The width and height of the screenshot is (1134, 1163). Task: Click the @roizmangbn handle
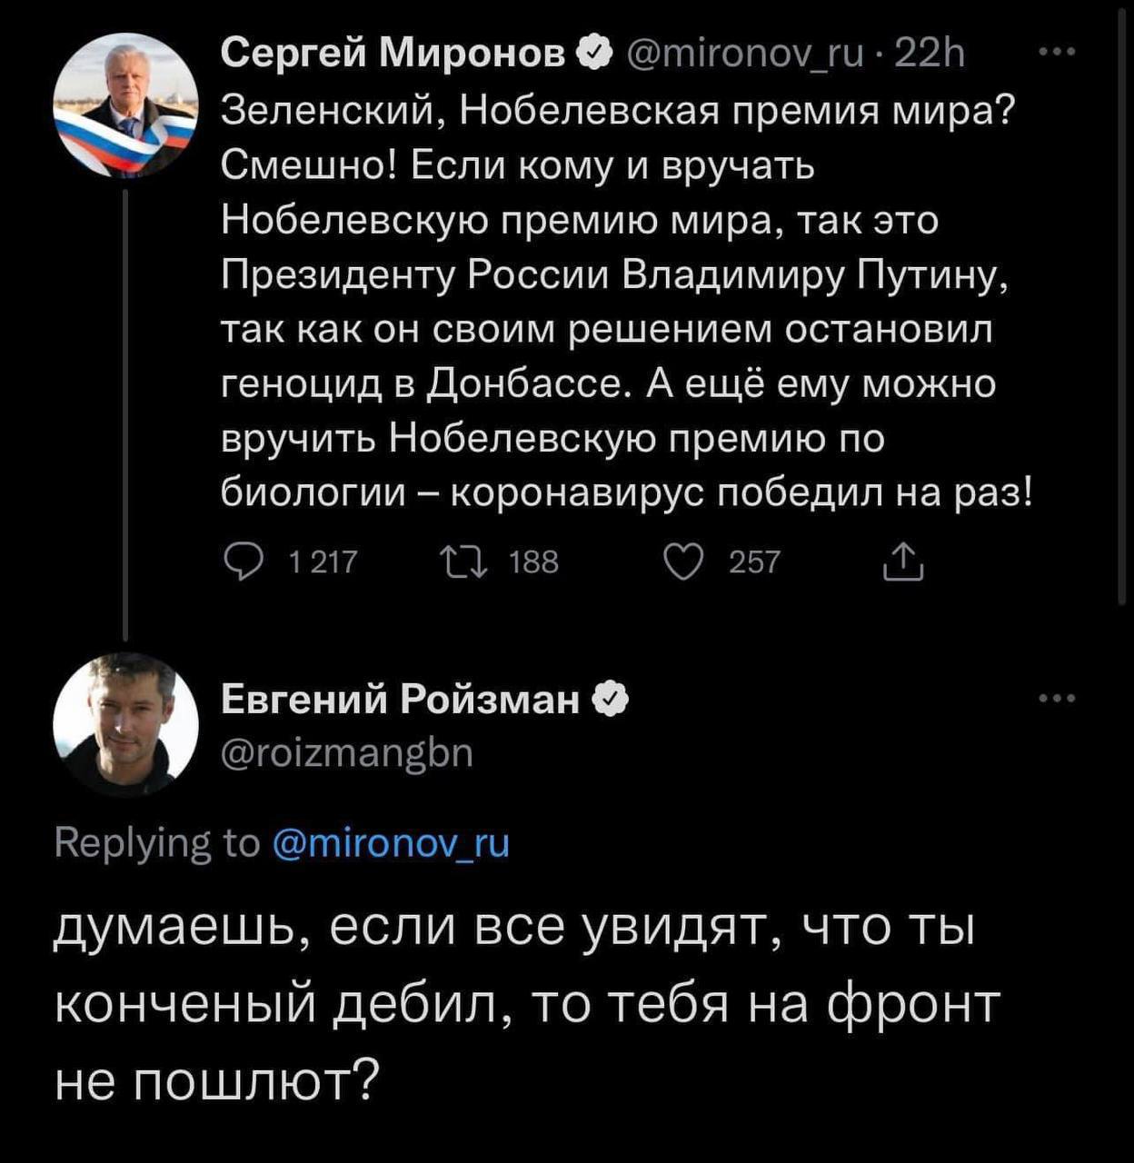pos(347,753)
